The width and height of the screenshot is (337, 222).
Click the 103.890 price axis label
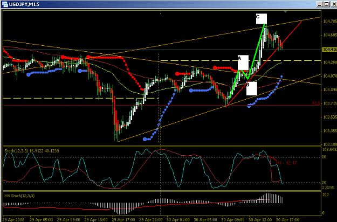click(330, 89)
